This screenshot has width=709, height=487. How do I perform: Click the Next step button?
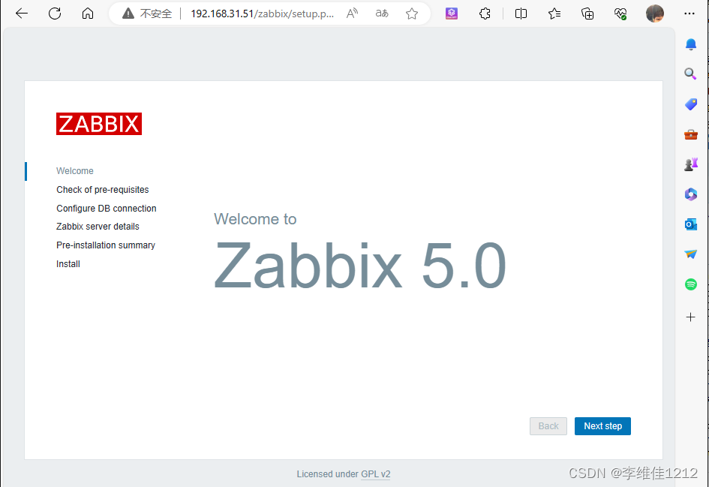602,425
